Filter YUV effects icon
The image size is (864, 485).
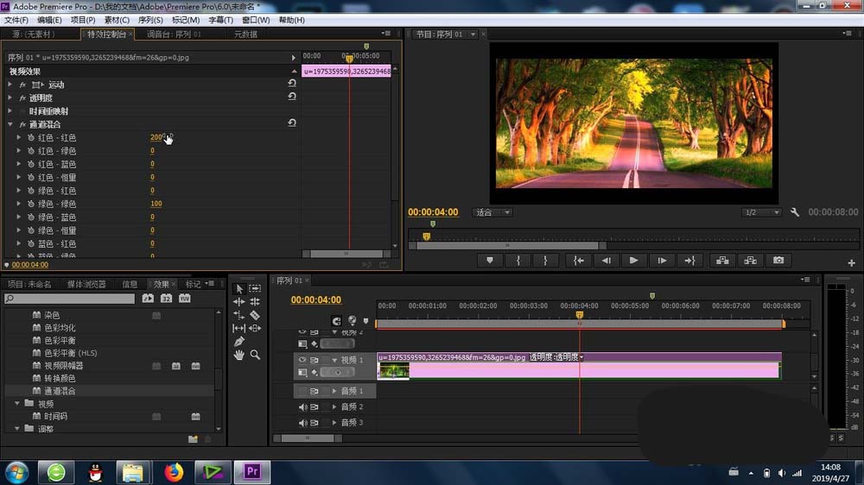[x=184, y=299]
